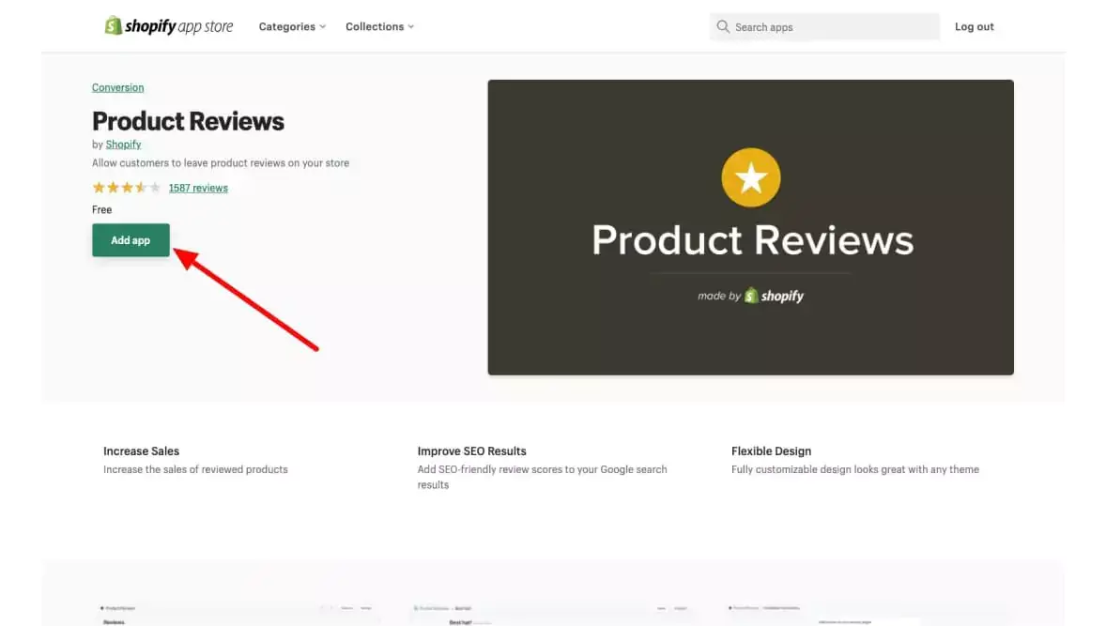Viewport: 1106px width, 626px height.
Task: Click the Flexible Design heading
Action: pos(771,451)
